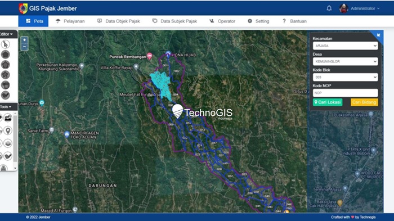The image size is (394, 221).
Task: Collapse the search panel with the corner arrow
Action: click(x=378, y=35)
